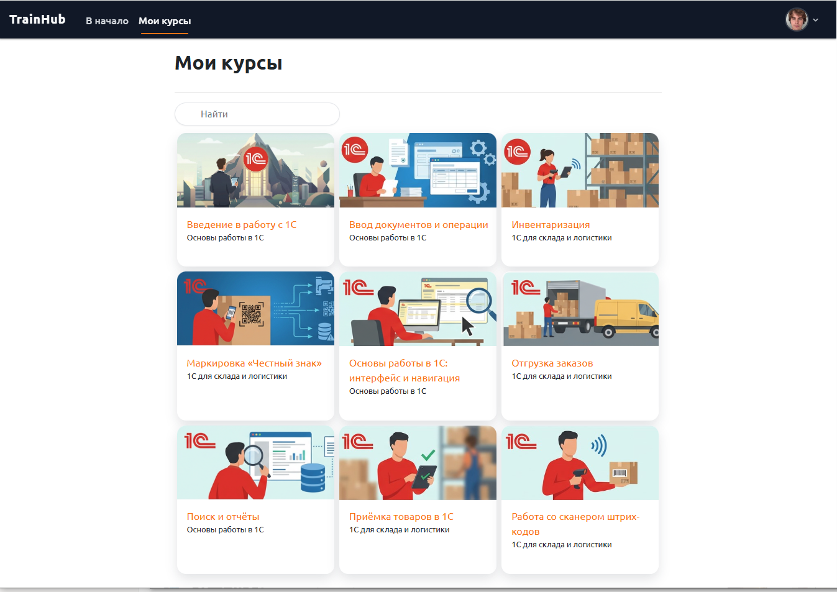The image size is (837, 592).
Task: Open «Работа со сканером штрих-кодов» course
Action: pos(575,524)
